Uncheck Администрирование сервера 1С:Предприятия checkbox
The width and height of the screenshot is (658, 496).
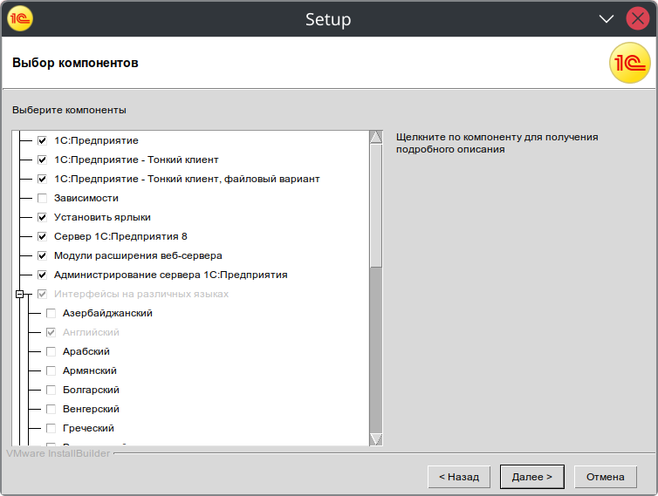(x=42, y=275)
